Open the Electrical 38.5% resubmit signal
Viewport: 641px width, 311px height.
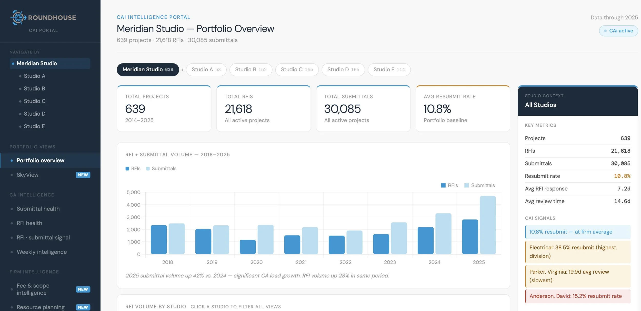(578, 252)
